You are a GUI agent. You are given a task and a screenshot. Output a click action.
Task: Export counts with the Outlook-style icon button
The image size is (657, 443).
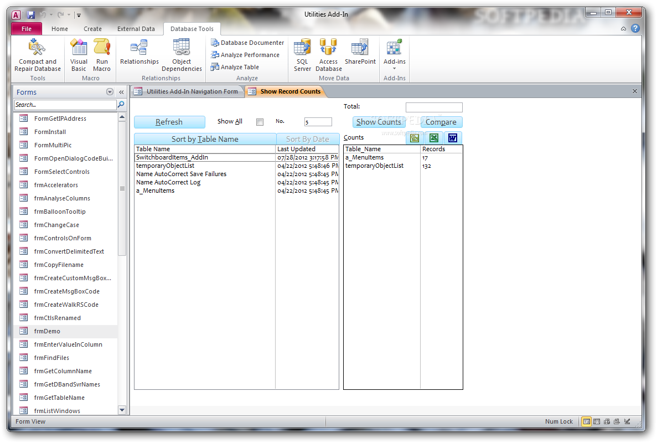(415, 138)
